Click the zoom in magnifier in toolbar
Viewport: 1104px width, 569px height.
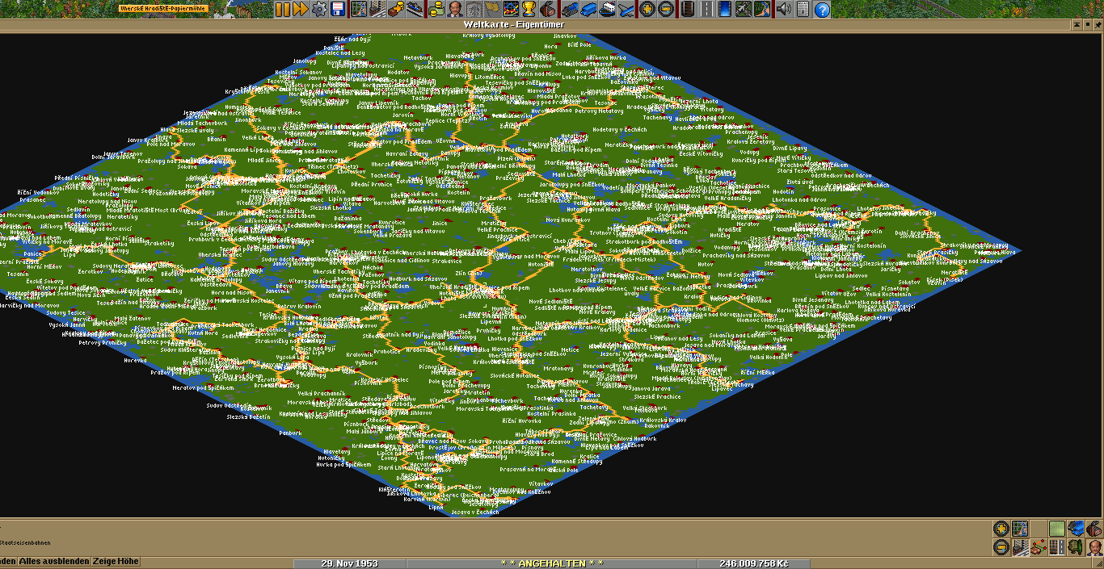[x=647, y=9]
